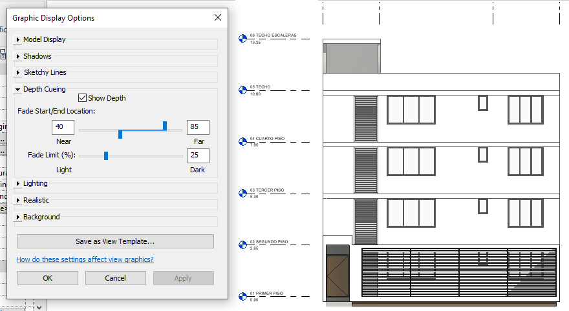Click the scroll down arrow behind dialog
The width and height of the screenshot is (569, 311).
(x=39, y=307)
